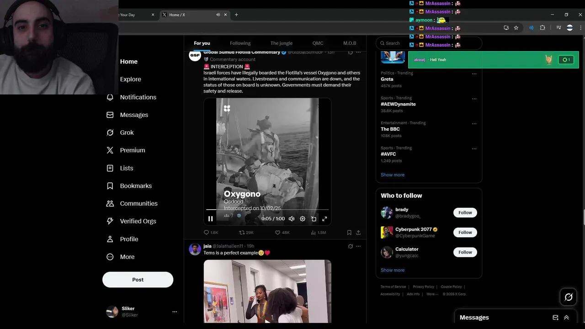Open options for #AEWDynamite trend

tap(474, 99)
